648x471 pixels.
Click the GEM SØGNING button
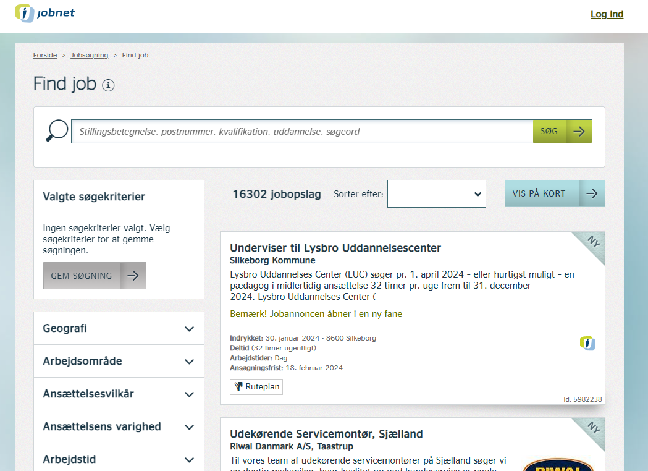tap(82, 276)
